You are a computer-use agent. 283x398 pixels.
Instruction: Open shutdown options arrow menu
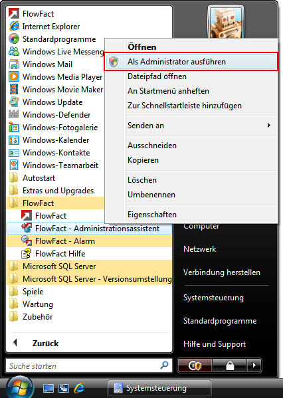click(x=254, y=365)
